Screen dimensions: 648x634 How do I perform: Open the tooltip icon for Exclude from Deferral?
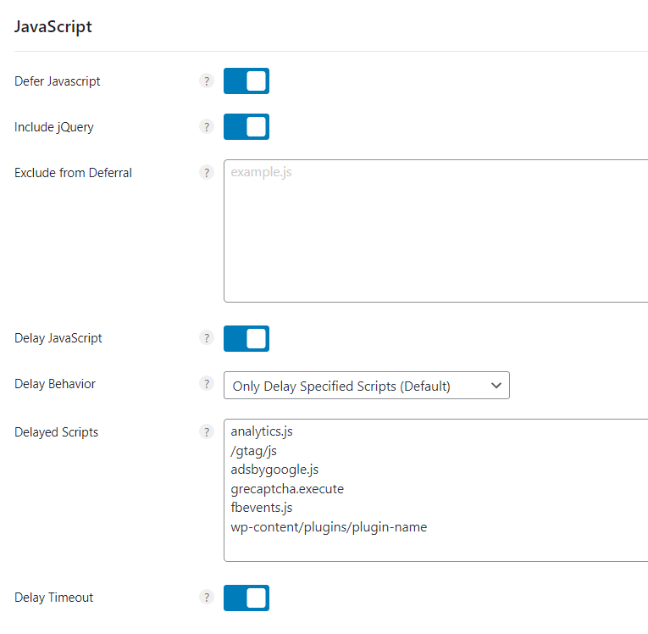207,172
